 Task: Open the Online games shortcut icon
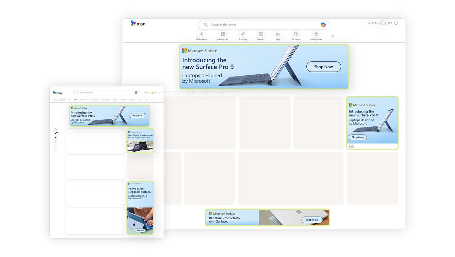[x=316, y=34]
